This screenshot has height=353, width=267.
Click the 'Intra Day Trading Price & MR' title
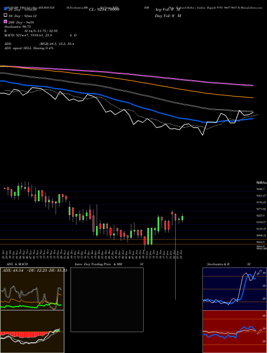click(98, 264)
